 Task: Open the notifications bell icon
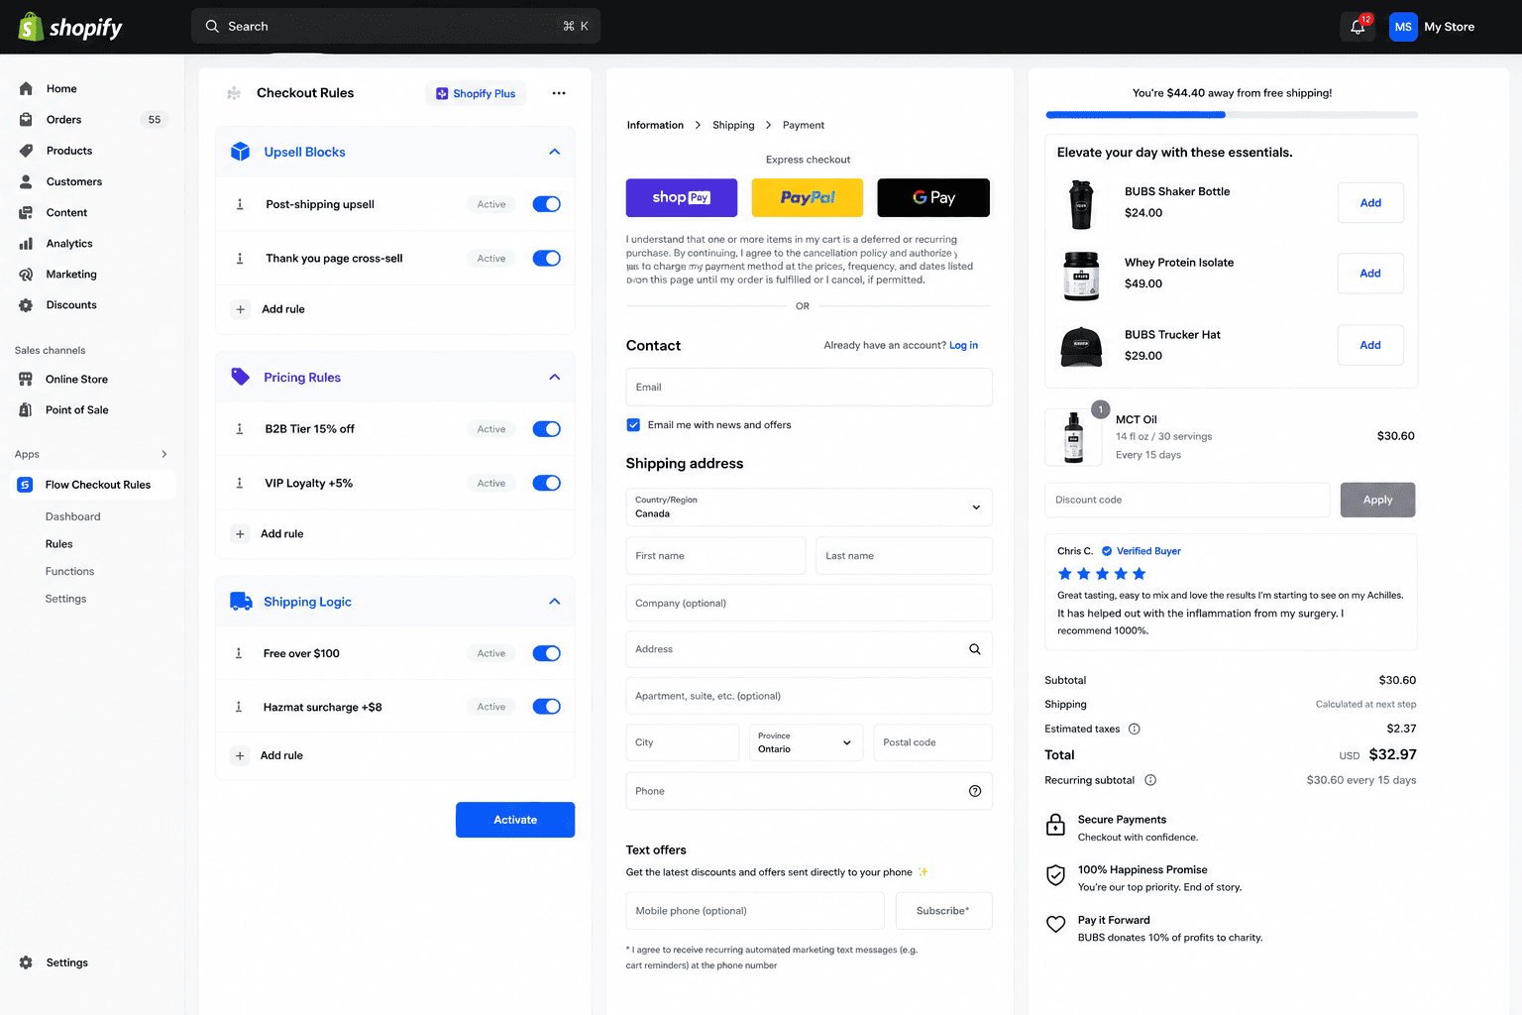1358,27
